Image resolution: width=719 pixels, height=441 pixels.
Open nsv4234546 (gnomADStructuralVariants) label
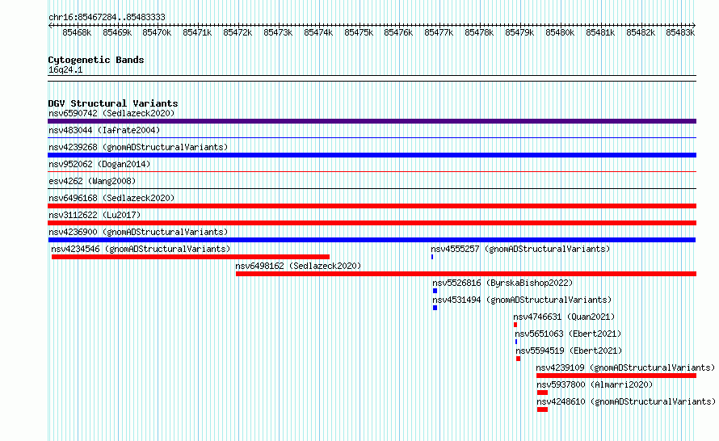[141, 249]
